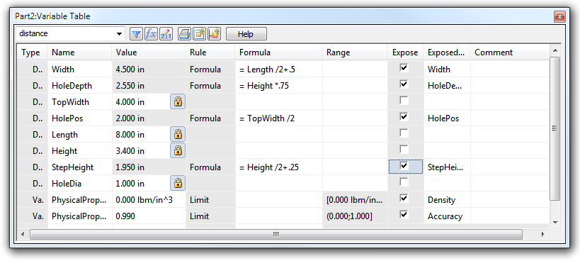Screen dimensions: 580x261
Task: Click the horizontal scrollbar right arrow
Action: [543, 234]
